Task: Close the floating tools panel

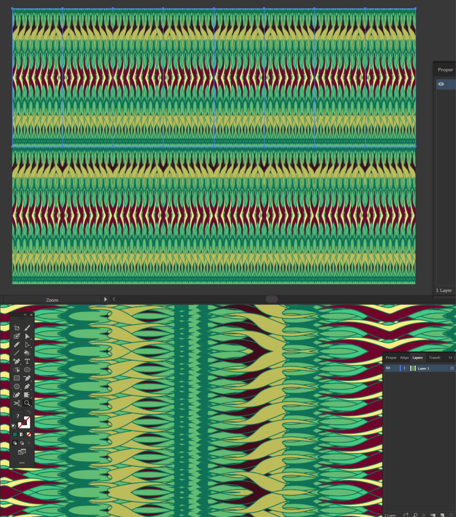Action: pos(31,315)
